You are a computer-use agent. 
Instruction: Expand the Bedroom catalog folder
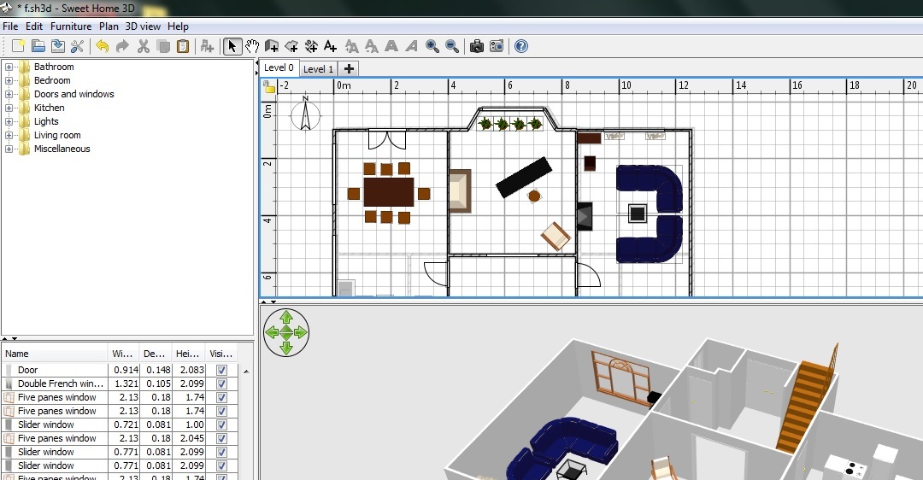9,80
